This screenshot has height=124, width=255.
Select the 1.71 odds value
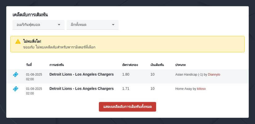click(126, 89)
